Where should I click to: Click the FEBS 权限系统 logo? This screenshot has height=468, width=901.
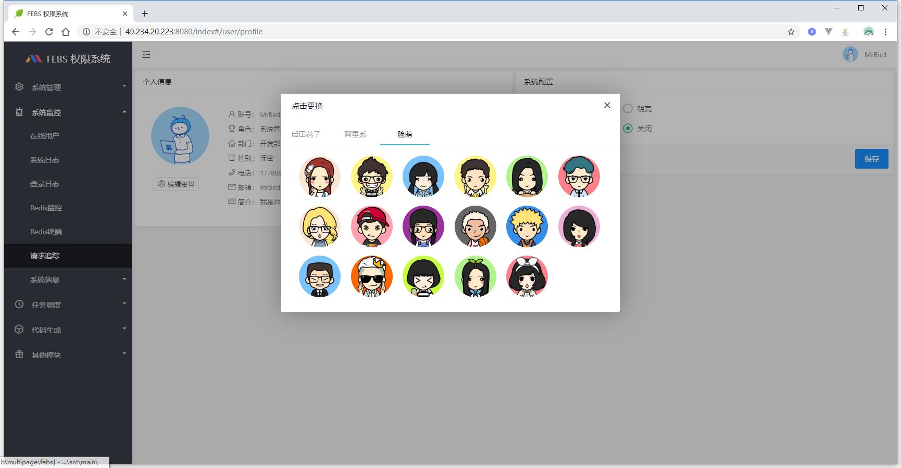point(68,59)
